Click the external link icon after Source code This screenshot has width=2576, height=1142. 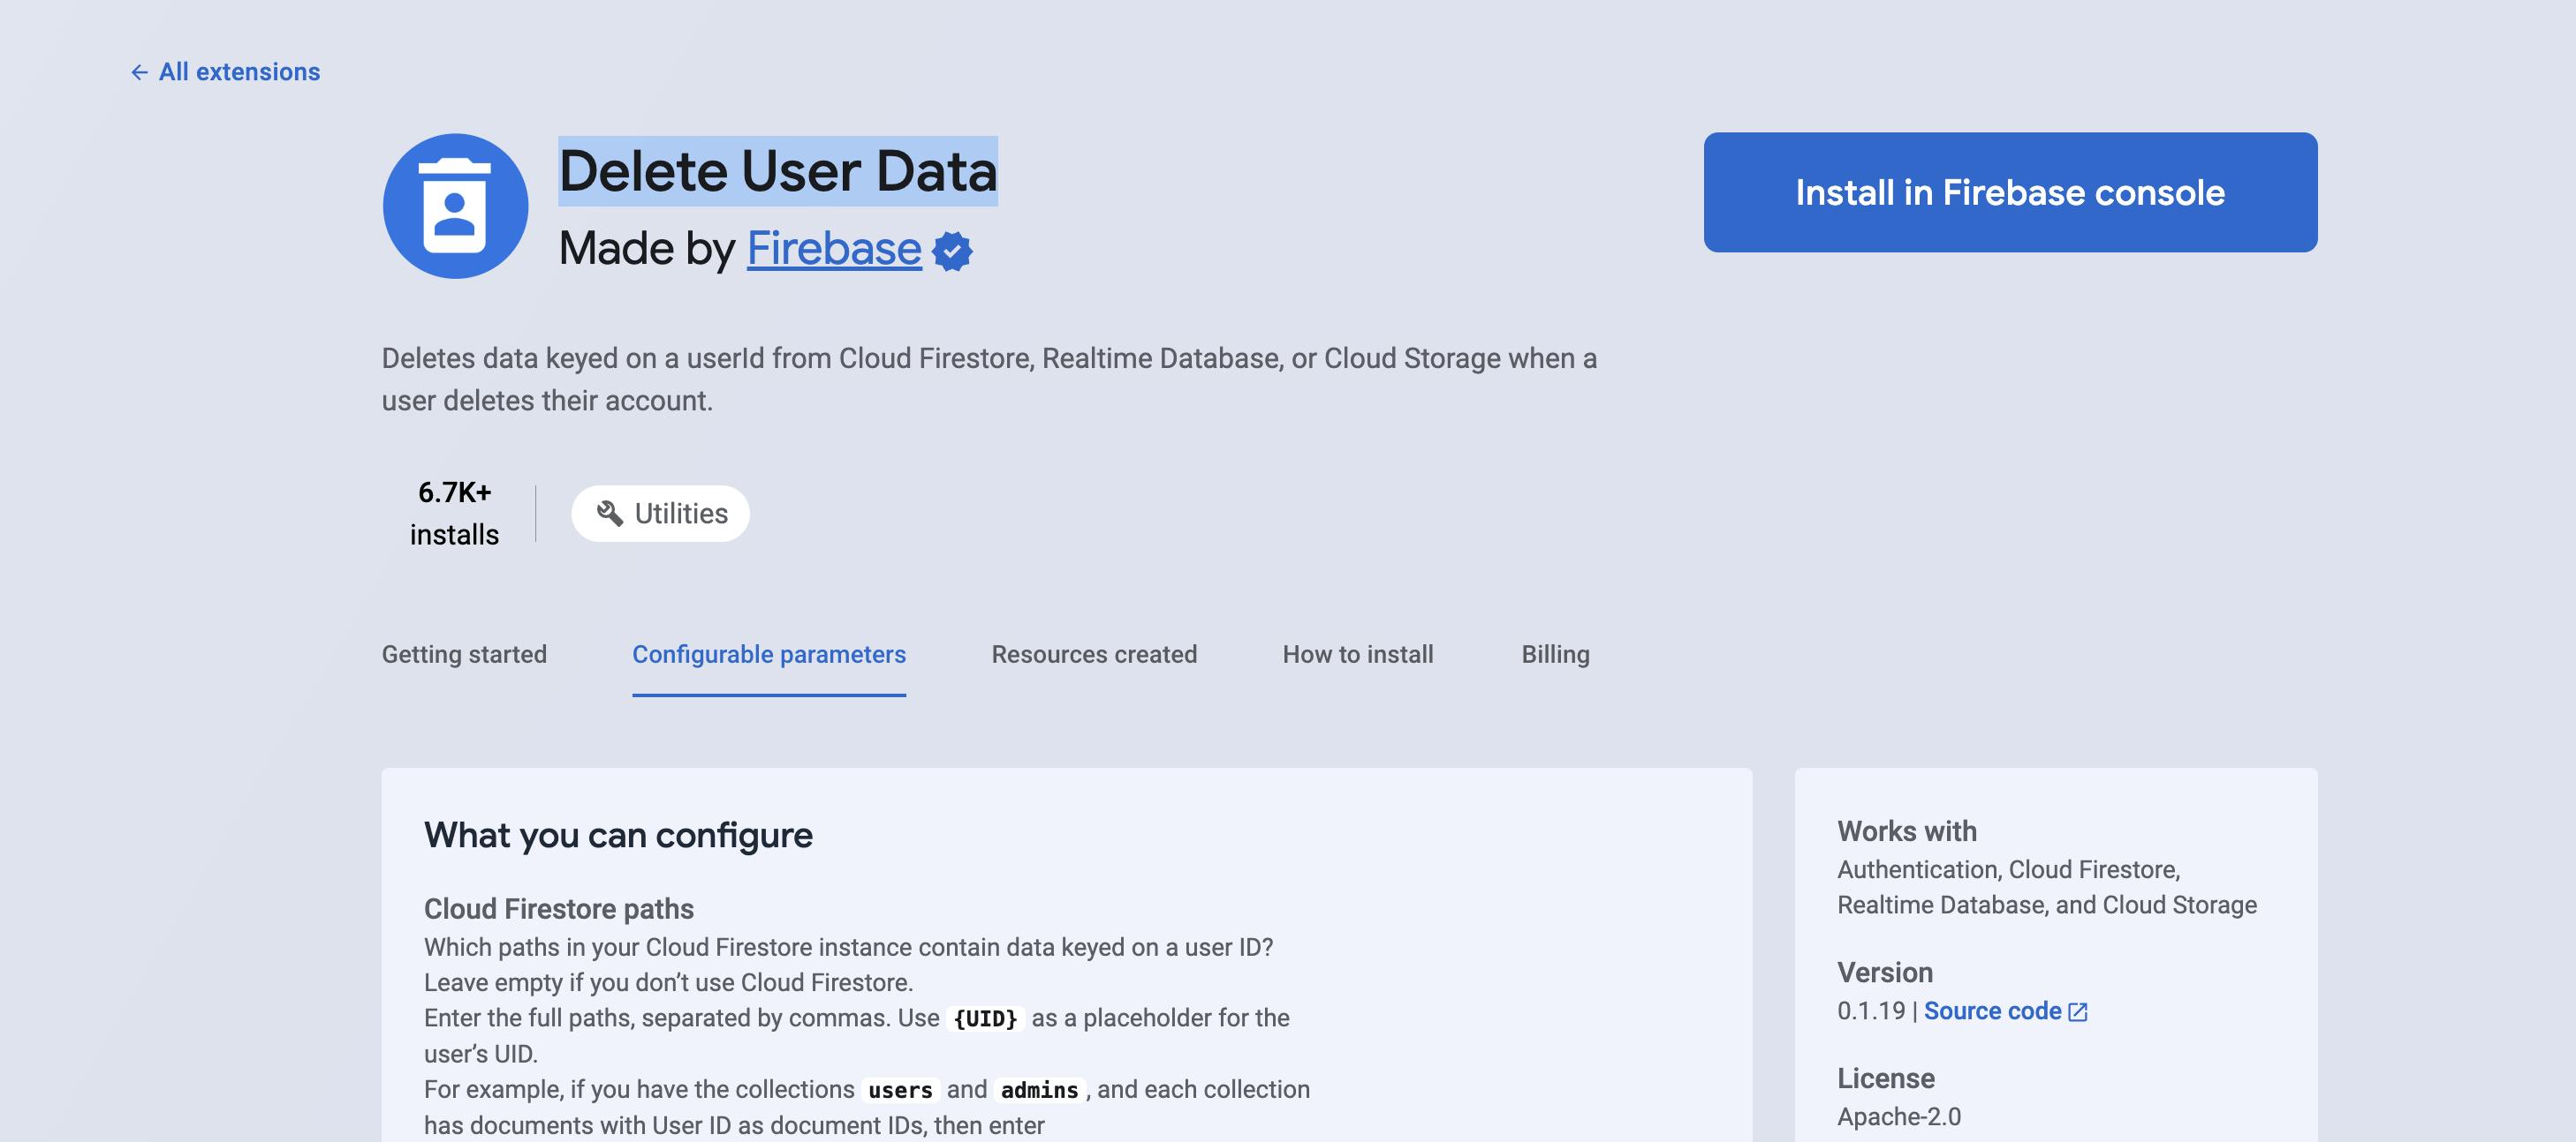(2078, 1012)
